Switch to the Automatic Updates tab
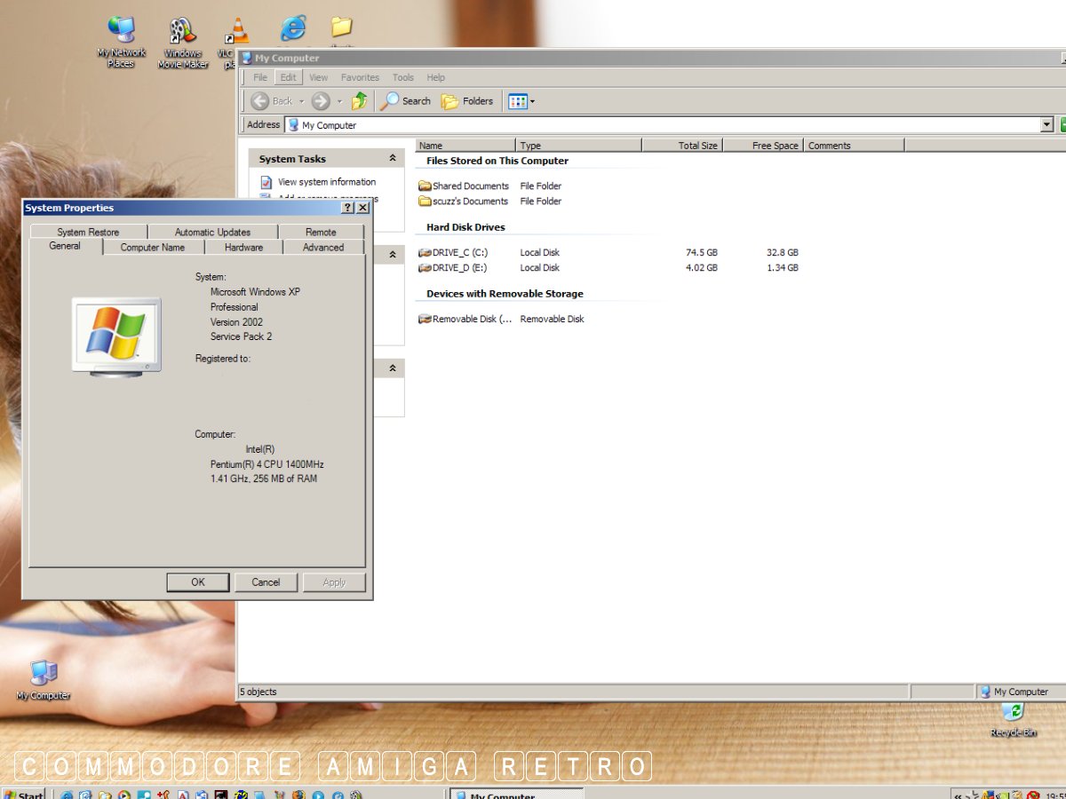The width and height of the screenshot is (1066, 799). (x=212, y=233)
